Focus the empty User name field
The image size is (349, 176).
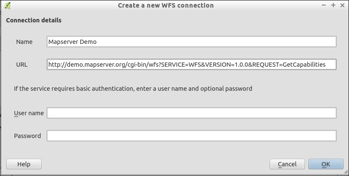click(x=191, y=113)
